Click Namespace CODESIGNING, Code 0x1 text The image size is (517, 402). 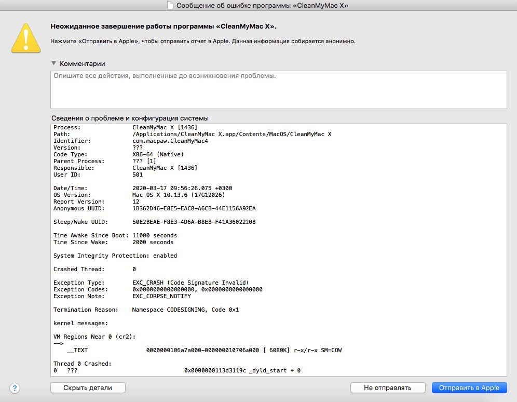point(185,310)
